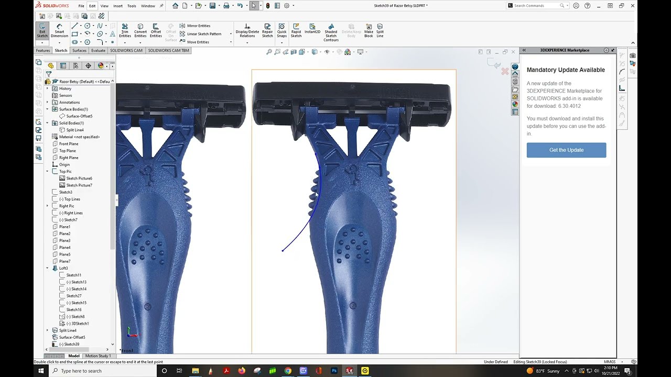This screenshot has width=671, height=377.
Task: Open the FeatureManager Design Tree tab
Action: point(51,65)
